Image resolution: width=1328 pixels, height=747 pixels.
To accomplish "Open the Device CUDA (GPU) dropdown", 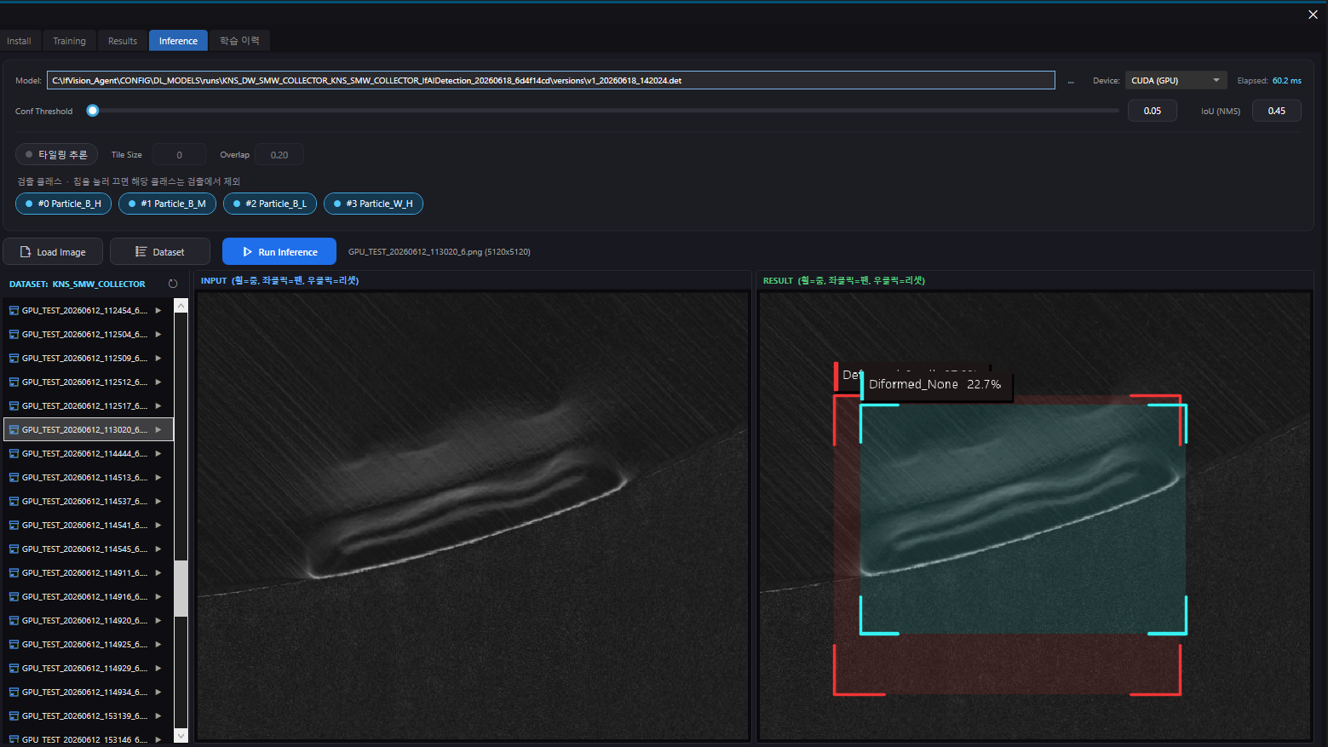I will tap(1176, 80).
